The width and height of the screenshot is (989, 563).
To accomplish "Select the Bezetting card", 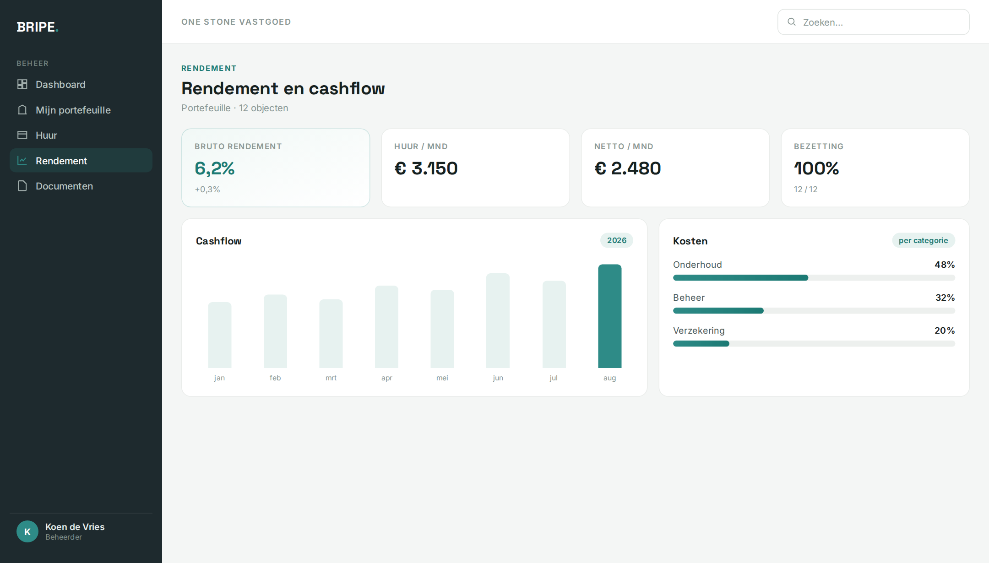I will click(875, 168).
